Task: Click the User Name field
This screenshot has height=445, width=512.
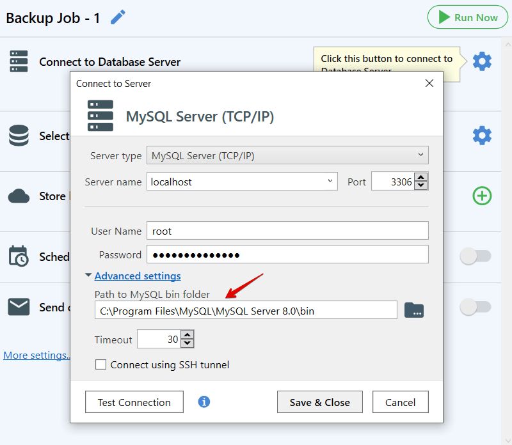Action: 287,231
